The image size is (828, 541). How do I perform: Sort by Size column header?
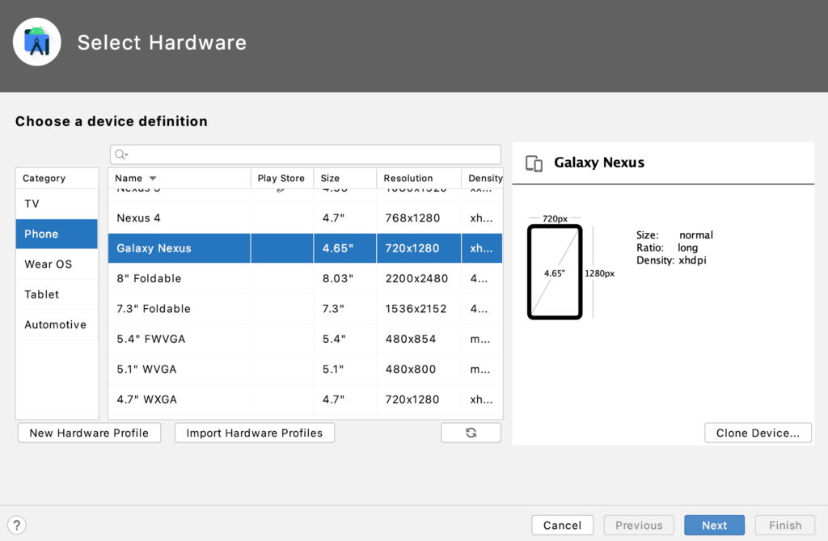pyautogui.click(x=345, y=179)
